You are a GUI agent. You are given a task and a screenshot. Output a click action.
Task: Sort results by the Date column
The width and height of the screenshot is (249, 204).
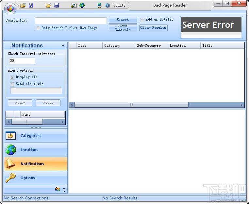89,45
